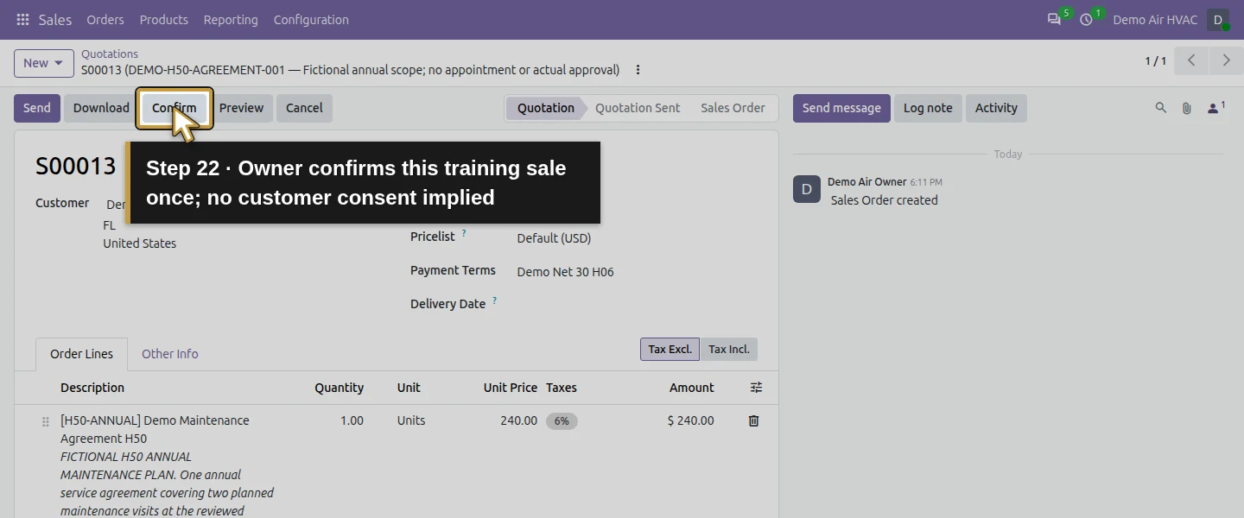Go back to Quotations breadcrumb
Image resolution: width=1244 pixels, height=518 pixels.
click(x=110, y=54)
